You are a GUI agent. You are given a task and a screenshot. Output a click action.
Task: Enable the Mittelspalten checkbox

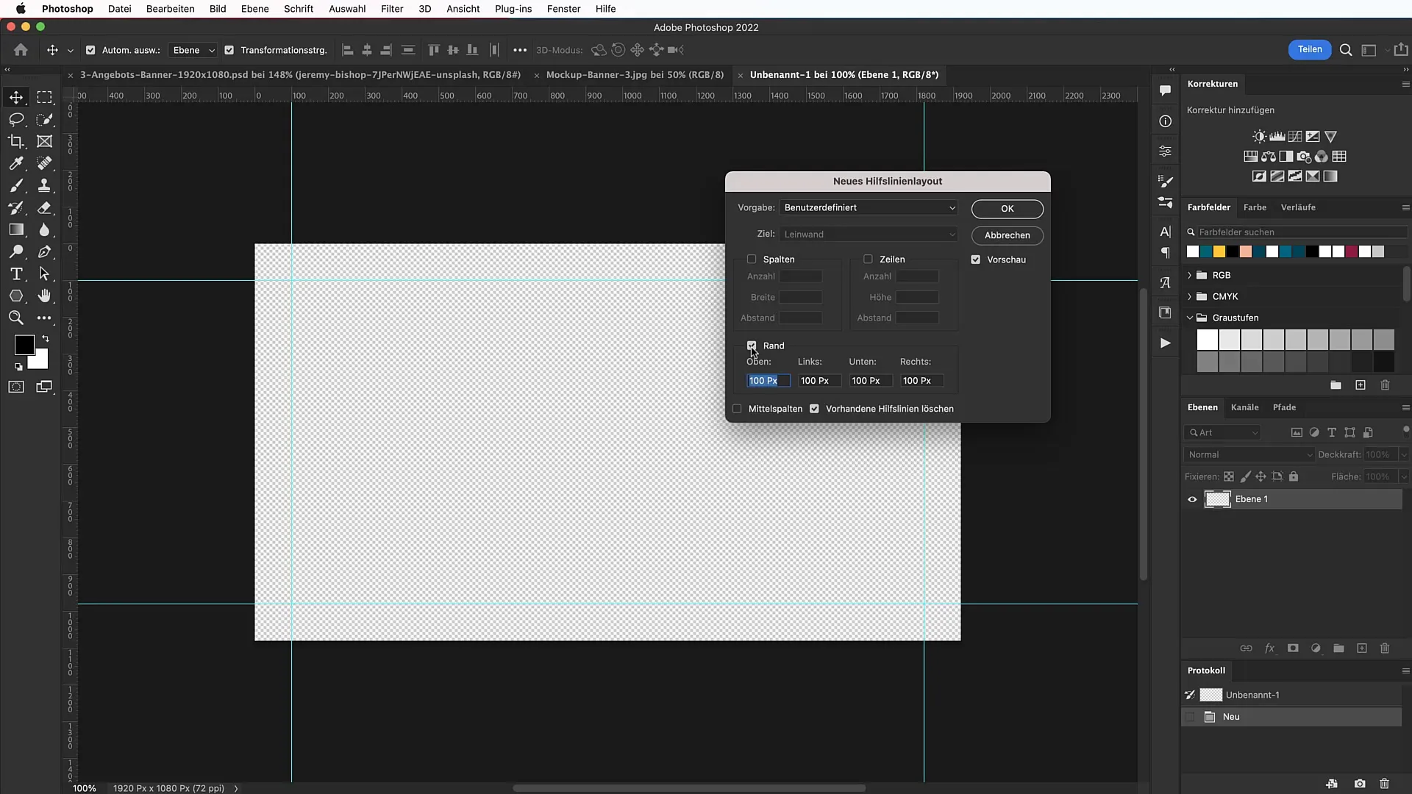click(x=737, y=409)
